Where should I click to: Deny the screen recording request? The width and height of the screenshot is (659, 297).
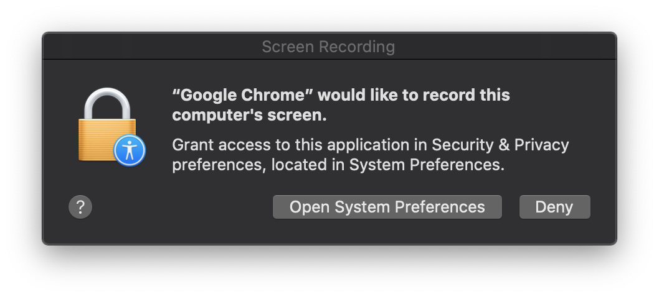pos(554,207)
